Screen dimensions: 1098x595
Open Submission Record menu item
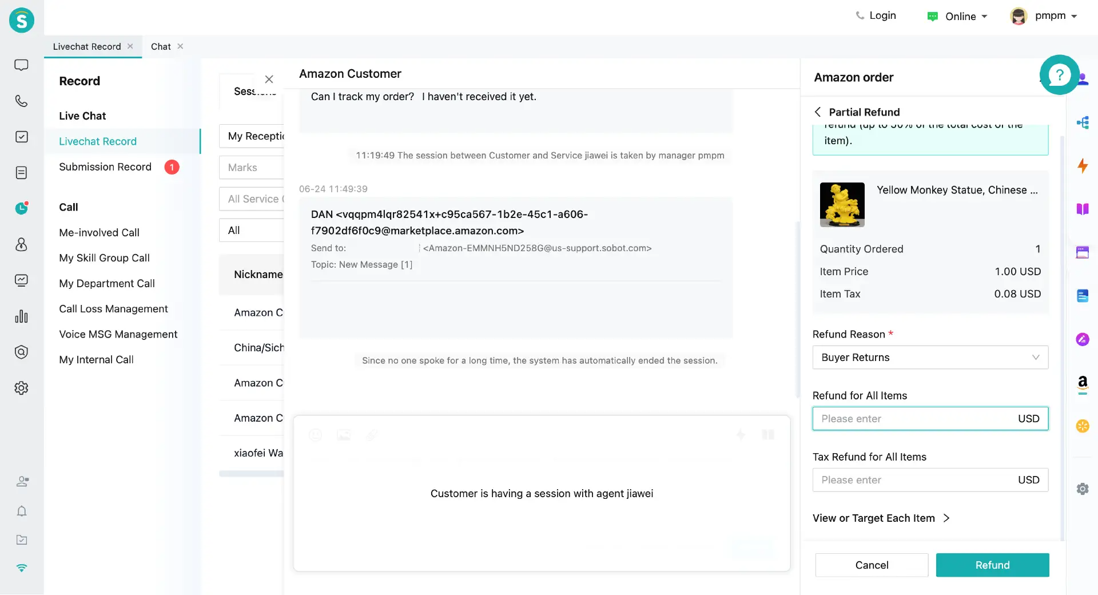pyautogui.click(x=105, y=167)
